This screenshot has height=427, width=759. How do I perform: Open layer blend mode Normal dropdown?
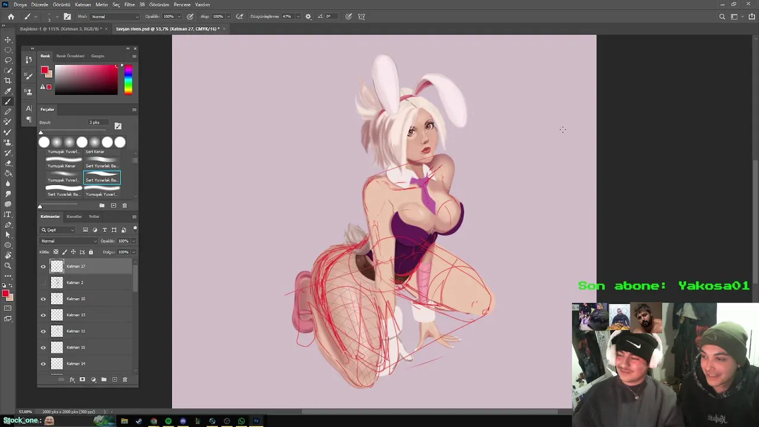pos(68,241)
